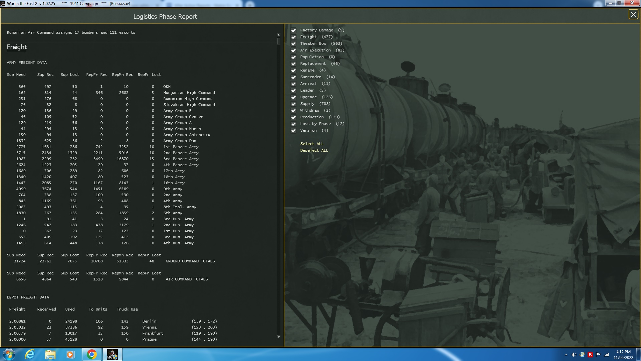Screen dimensions: 641x361
Task: Toggle the Loss by Phase checkbox
Action: tap(293, 124)
